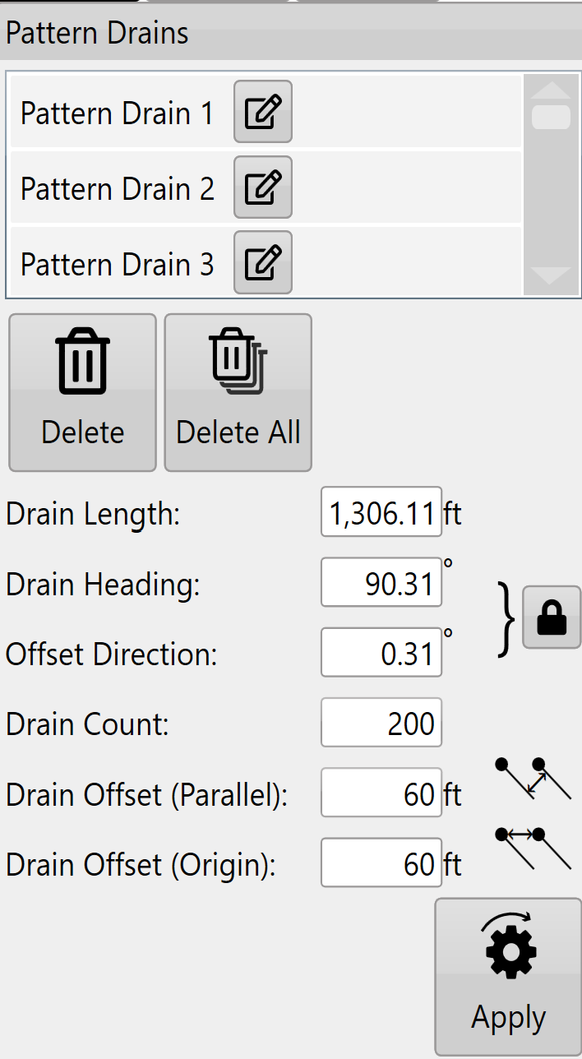Remove all drains with Delete All
582x1059 pixels.
[x=238, y=392]
